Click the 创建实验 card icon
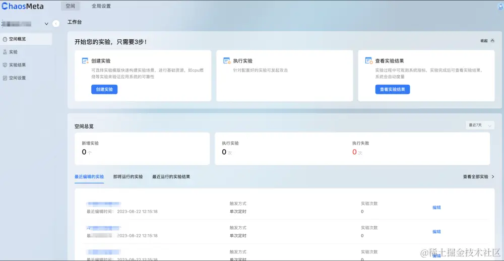 coord(85,60)
